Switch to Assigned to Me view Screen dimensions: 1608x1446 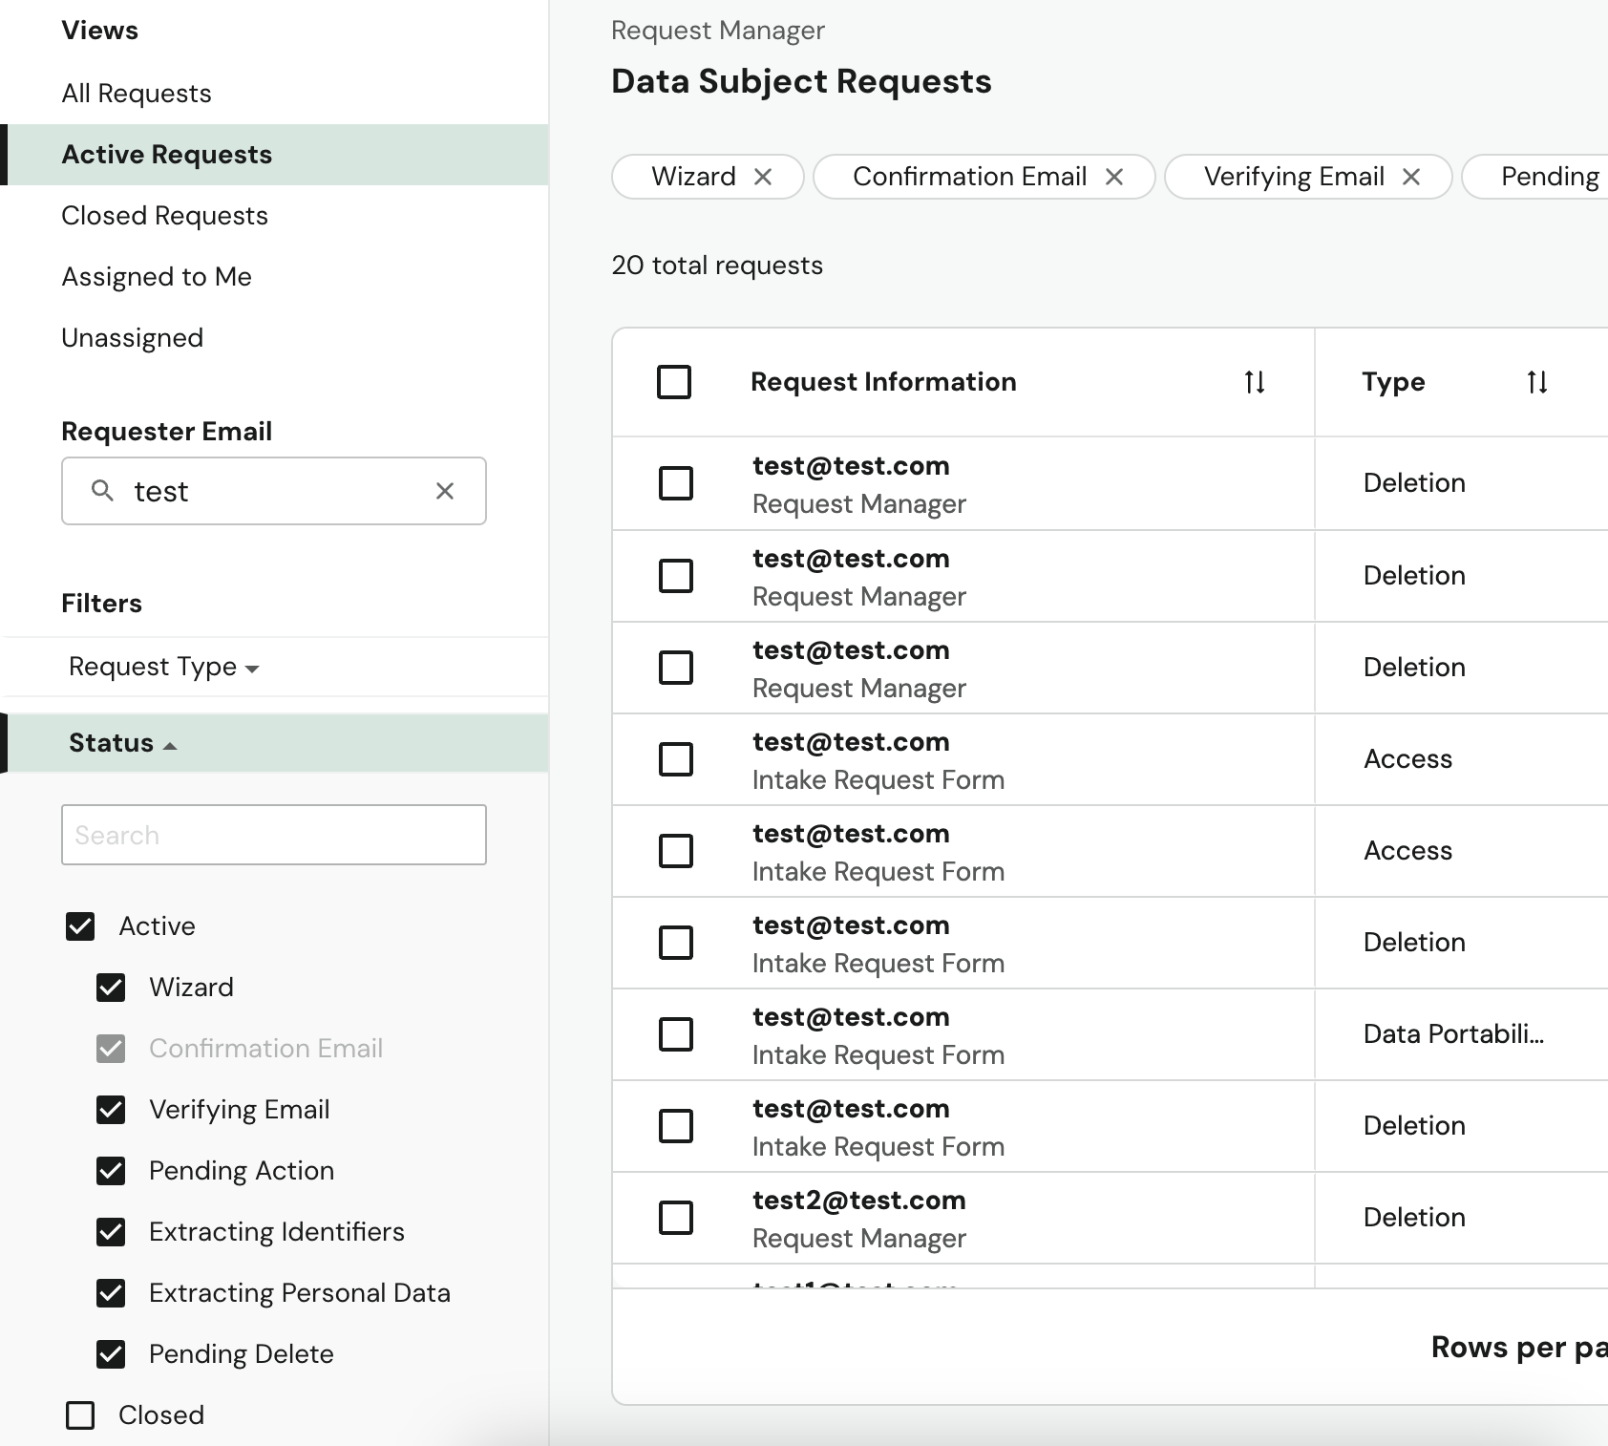point(157,277)
